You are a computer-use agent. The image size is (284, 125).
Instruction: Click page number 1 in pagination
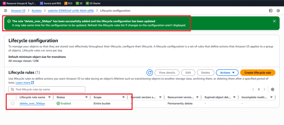(x=259, y=89)
